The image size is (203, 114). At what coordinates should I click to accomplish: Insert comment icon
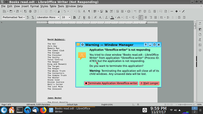[161, 11]
